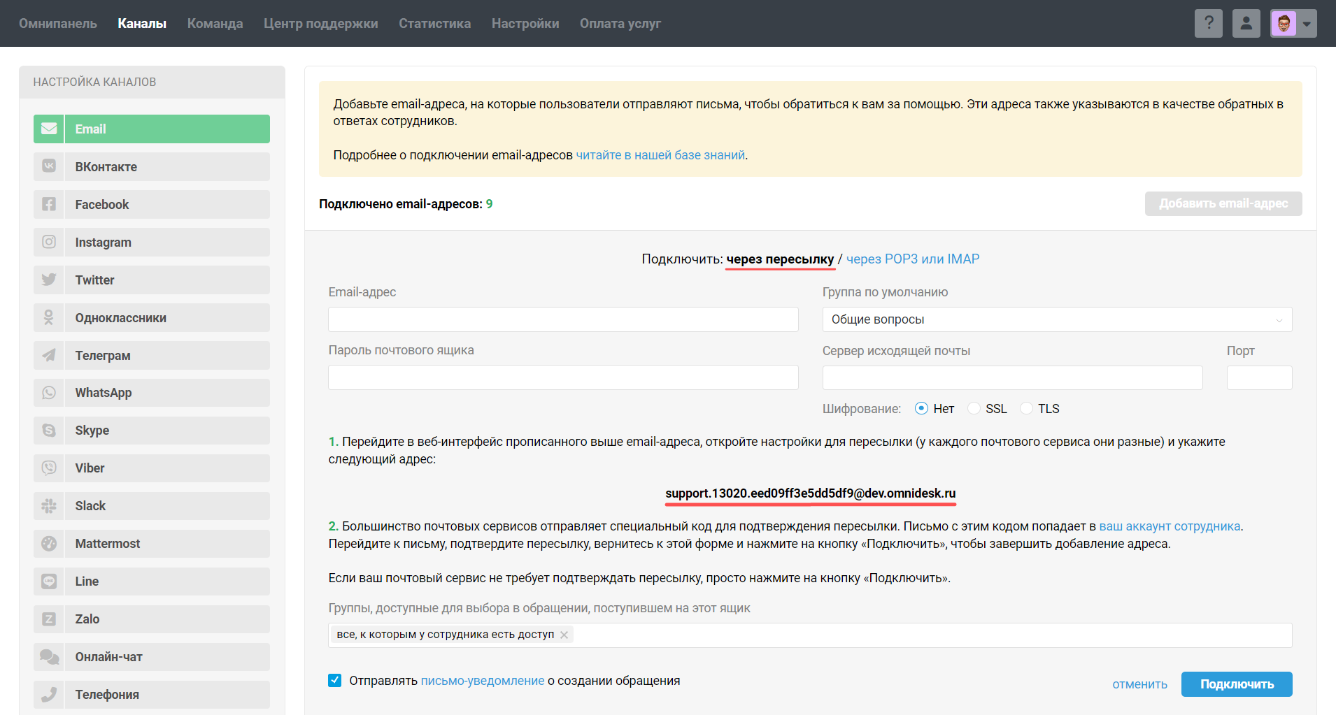Click the help question mark icon
The width and height of the screenshot is (1336, 715).
tap(1208, 23)
